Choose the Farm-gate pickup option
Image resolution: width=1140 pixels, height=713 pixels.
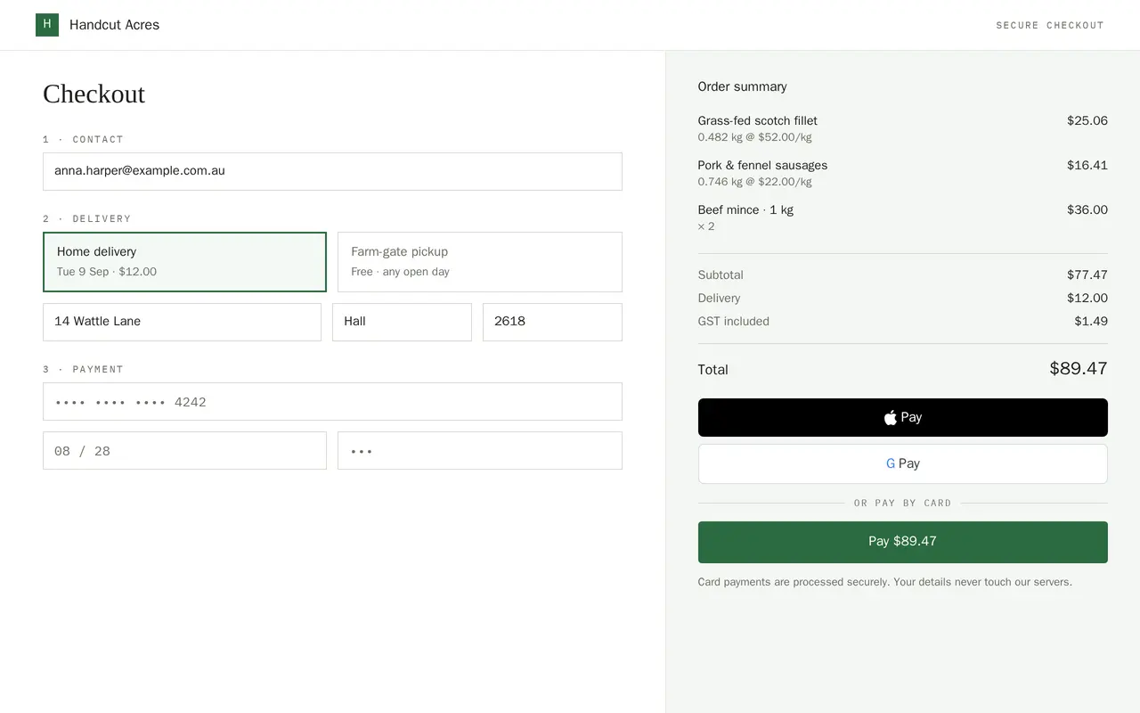click(x=480, y=262)
